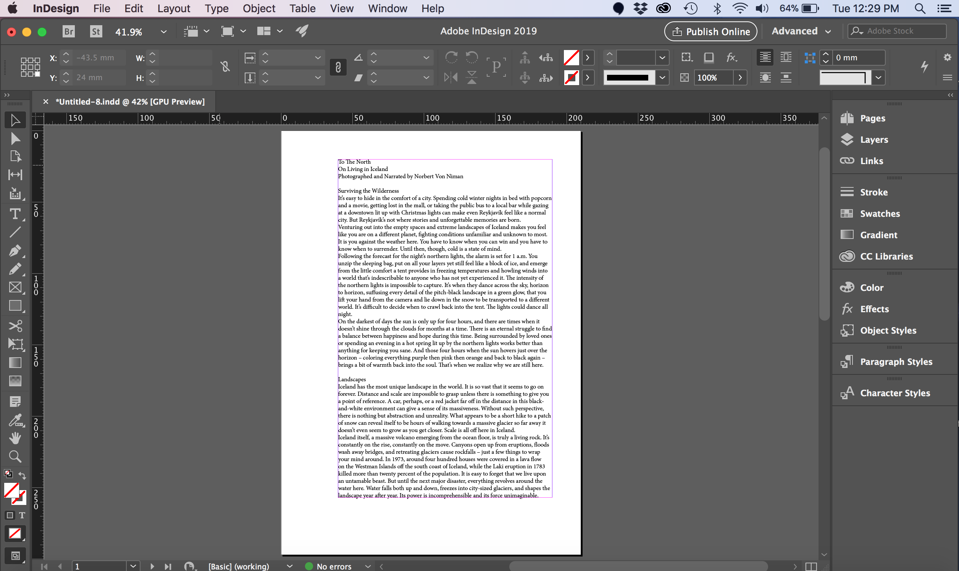The image size is (959, 571).
Task: Select the Hand tool
Action: coord(15,438)
